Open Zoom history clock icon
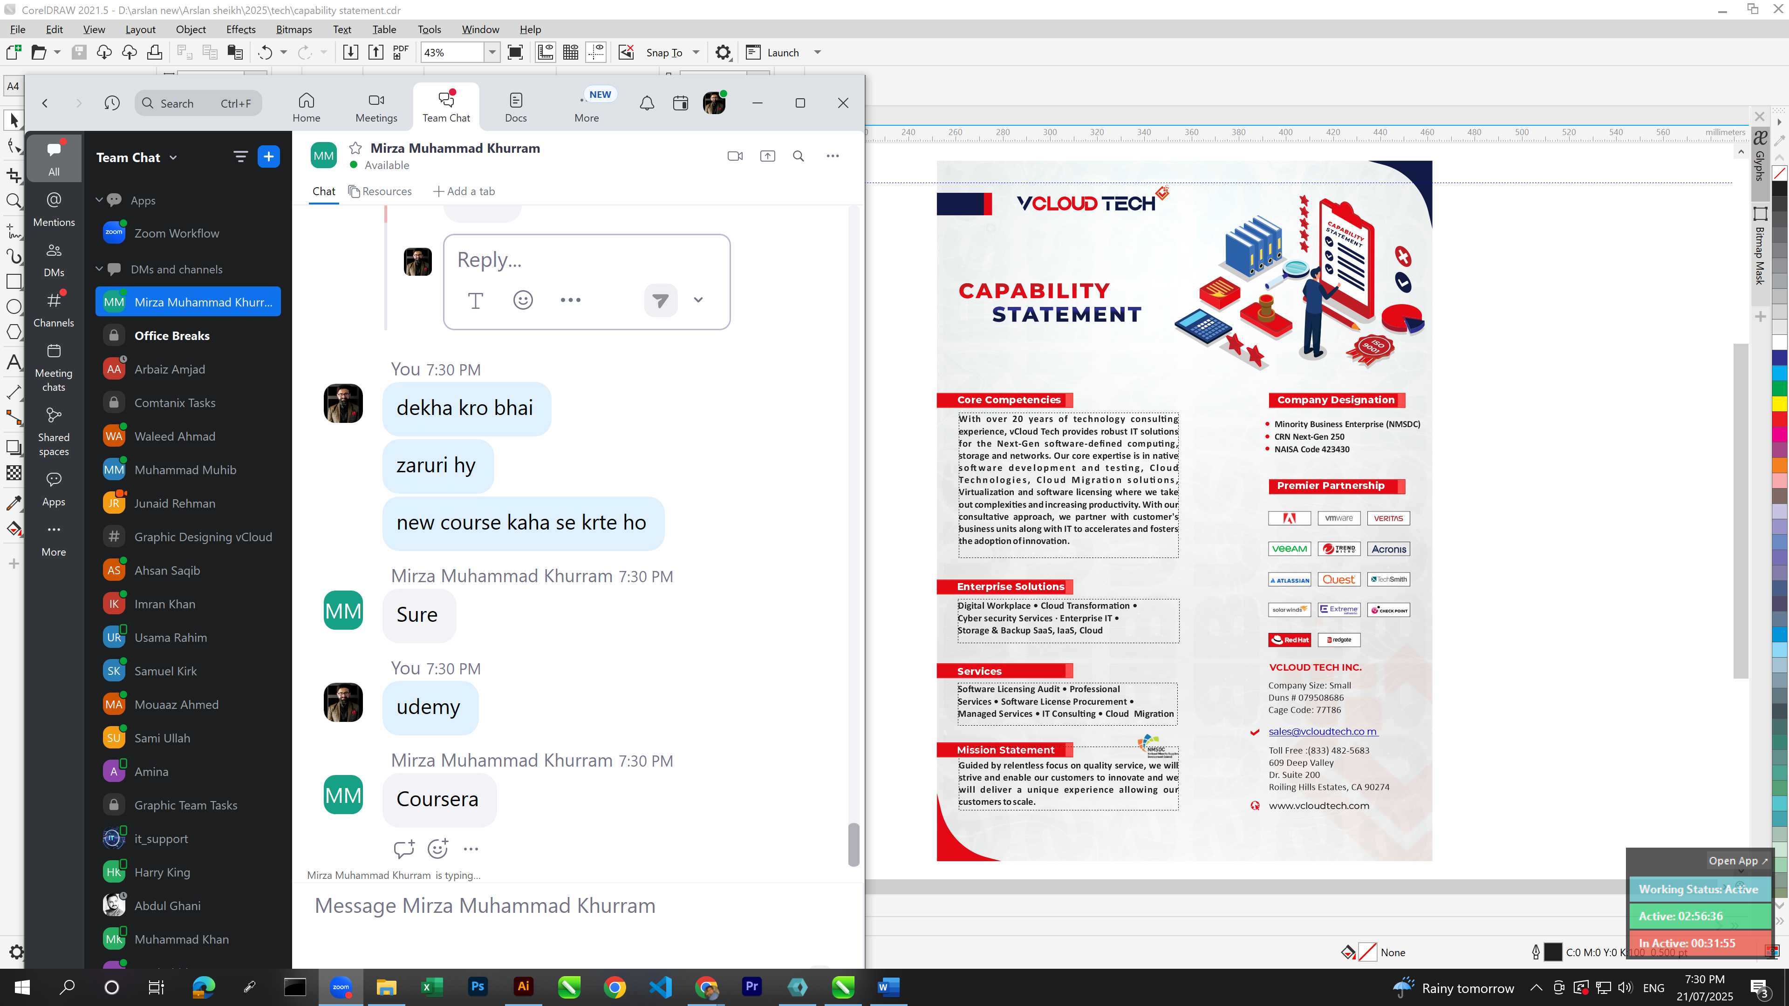This screenshot has width=1789, height=1006. point(112,103)
